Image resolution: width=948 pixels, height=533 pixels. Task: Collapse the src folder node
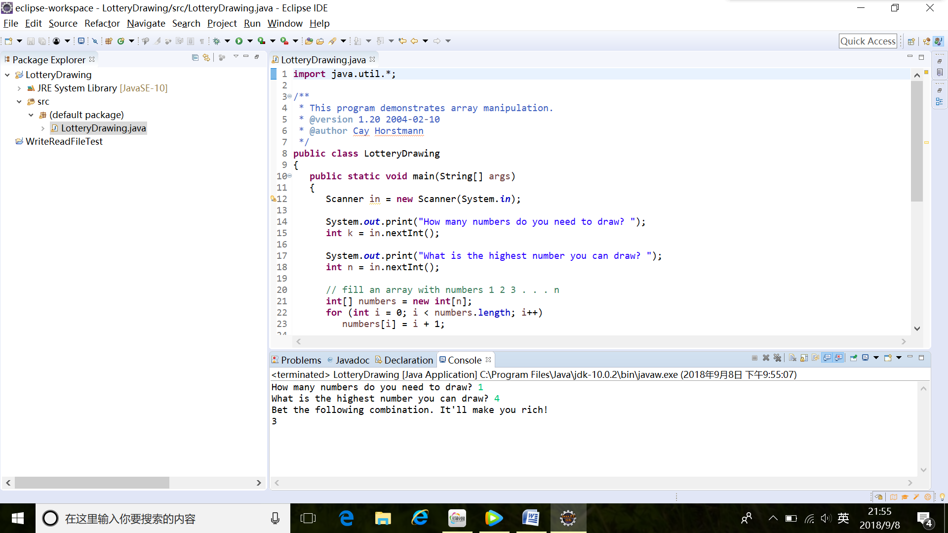tap(19, 101)
